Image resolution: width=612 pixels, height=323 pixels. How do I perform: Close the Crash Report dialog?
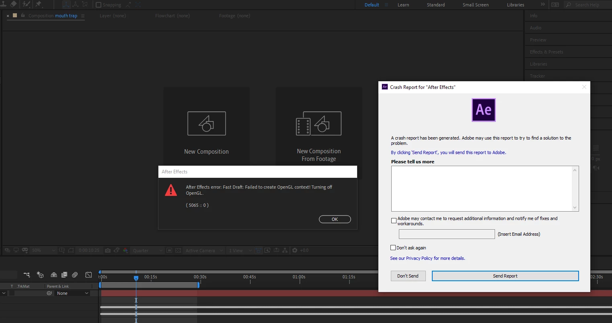coord(584,87)
